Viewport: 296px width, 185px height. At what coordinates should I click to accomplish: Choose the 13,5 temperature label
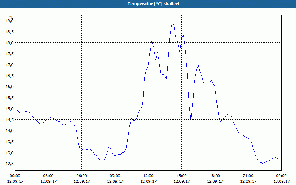point(10,141)
